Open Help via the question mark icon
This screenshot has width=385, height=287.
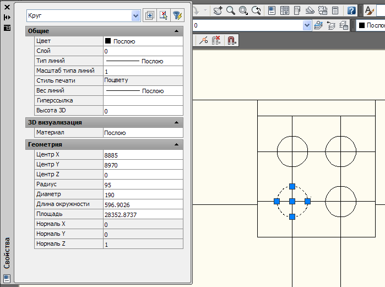pyautogui.click(x=351, y=10)
